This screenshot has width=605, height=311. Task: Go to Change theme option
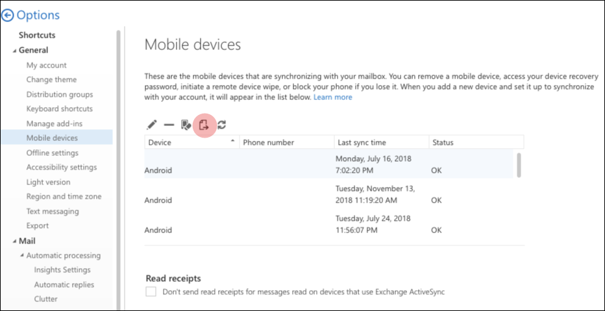pyautogui.click(x=51, y=79)
